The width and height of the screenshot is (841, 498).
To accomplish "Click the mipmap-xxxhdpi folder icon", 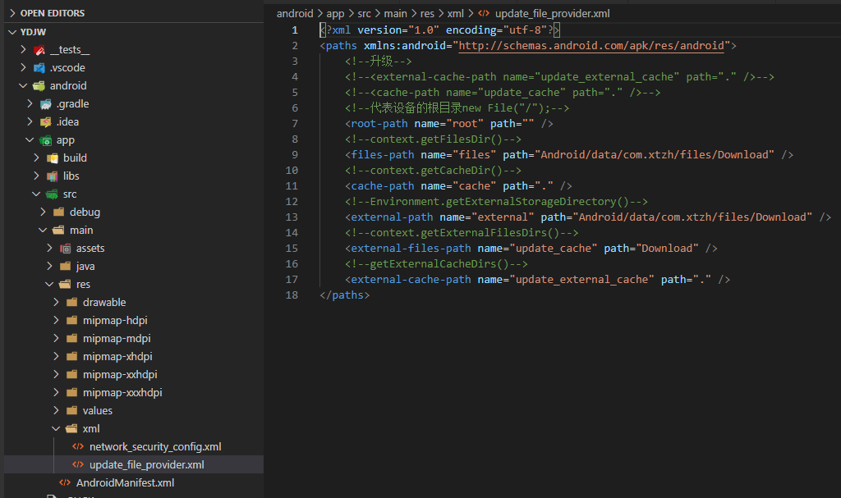I will [x=72, y=392].
